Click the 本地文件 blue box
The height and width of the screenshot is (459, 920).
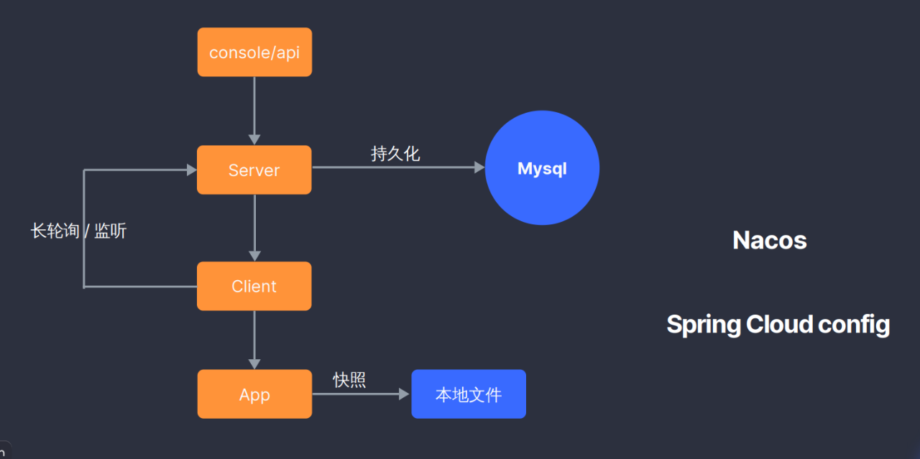coord(469,394)
